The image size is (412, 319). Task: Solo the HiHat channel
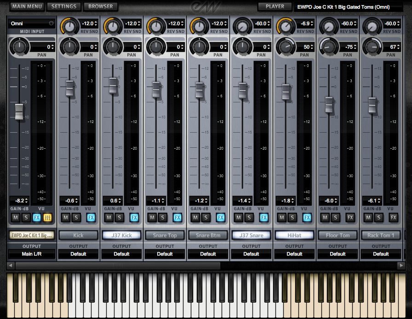(x=292, y=218)
